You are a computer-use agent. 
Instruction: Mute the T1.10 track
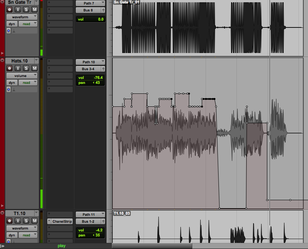pos(35,221)
